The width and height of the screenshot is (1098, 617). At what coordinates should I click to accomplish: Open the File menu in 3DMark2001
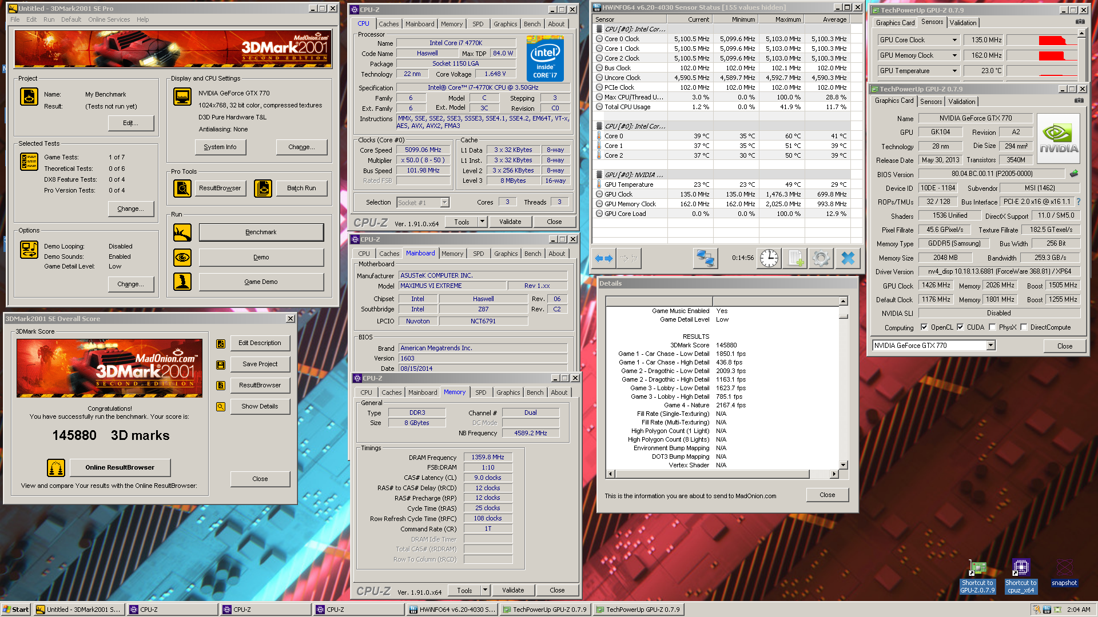(15, 19)
